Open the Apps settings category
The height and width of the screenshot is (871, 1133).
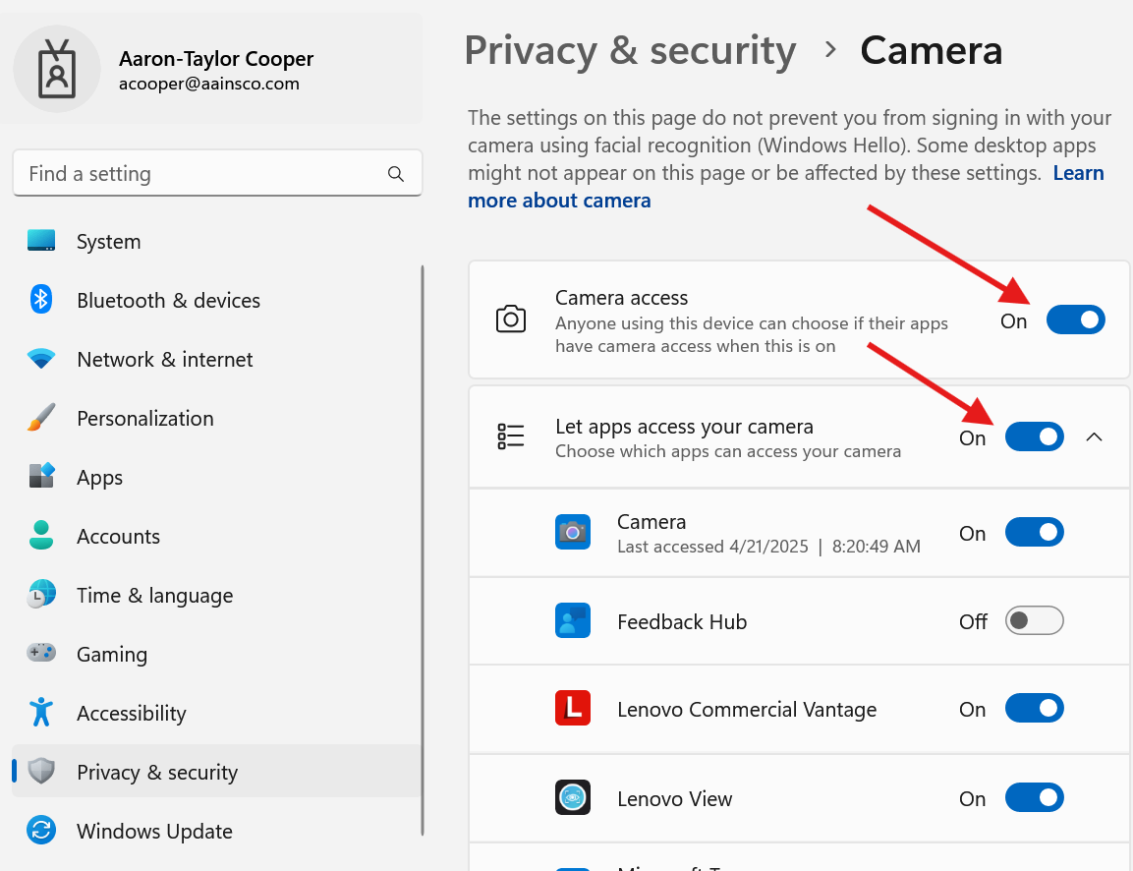pyautogui.click(x=99, y=478)
